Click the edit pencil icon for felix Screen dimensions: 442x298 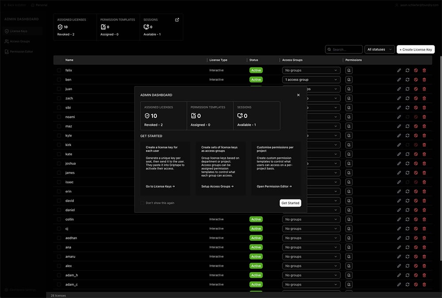(399, 70)
